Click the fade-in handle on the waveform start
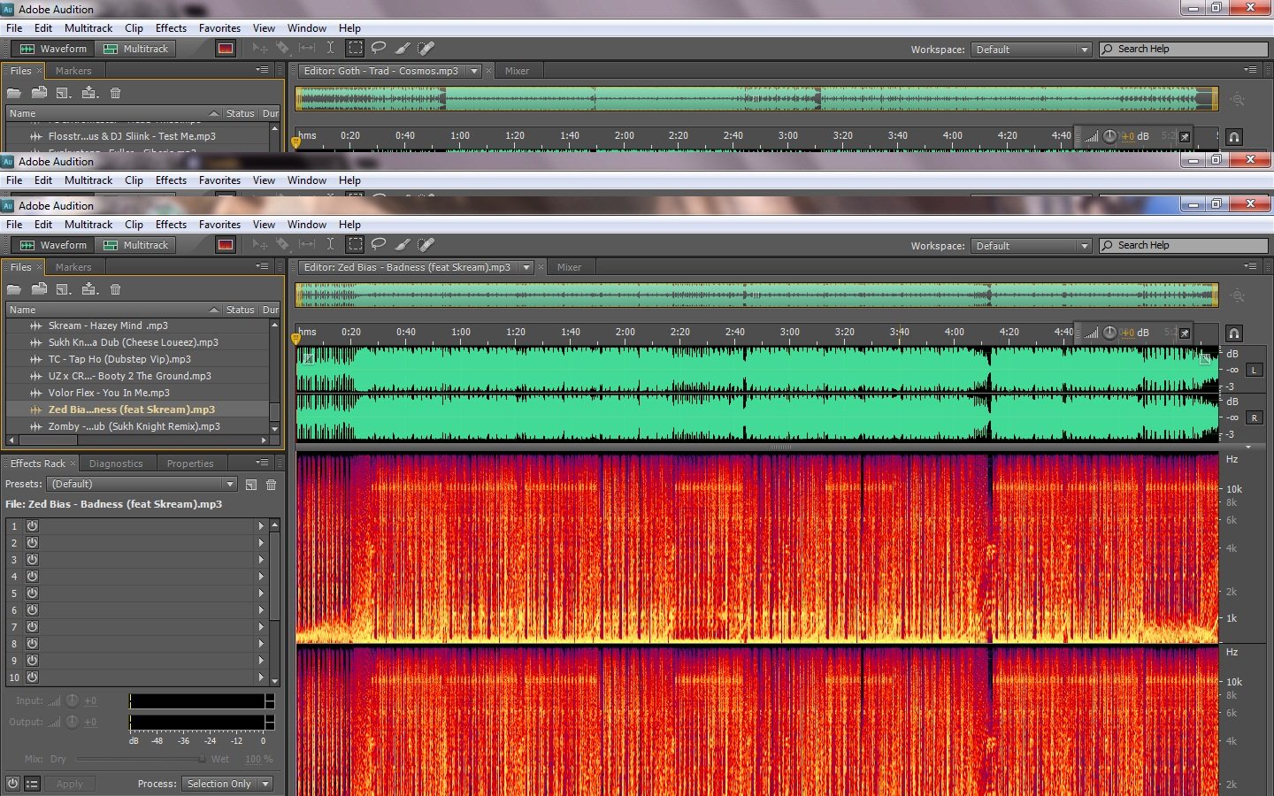The height and width of the screenshot is (796, 1274). [307, 358]
